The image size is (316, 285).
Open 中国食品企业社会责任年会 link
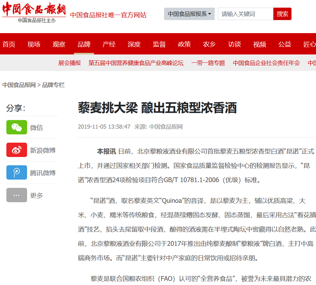[x=266, y=63]
